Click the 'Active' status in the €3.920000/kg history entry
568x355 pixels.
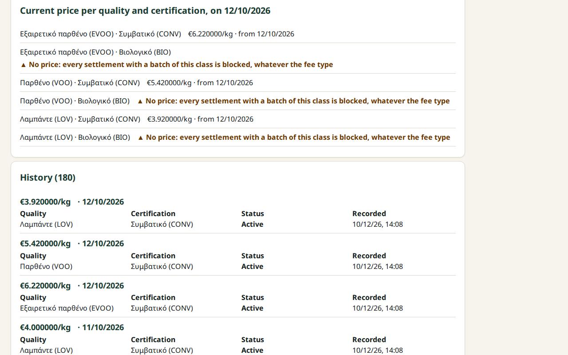[x=252, y=225]
